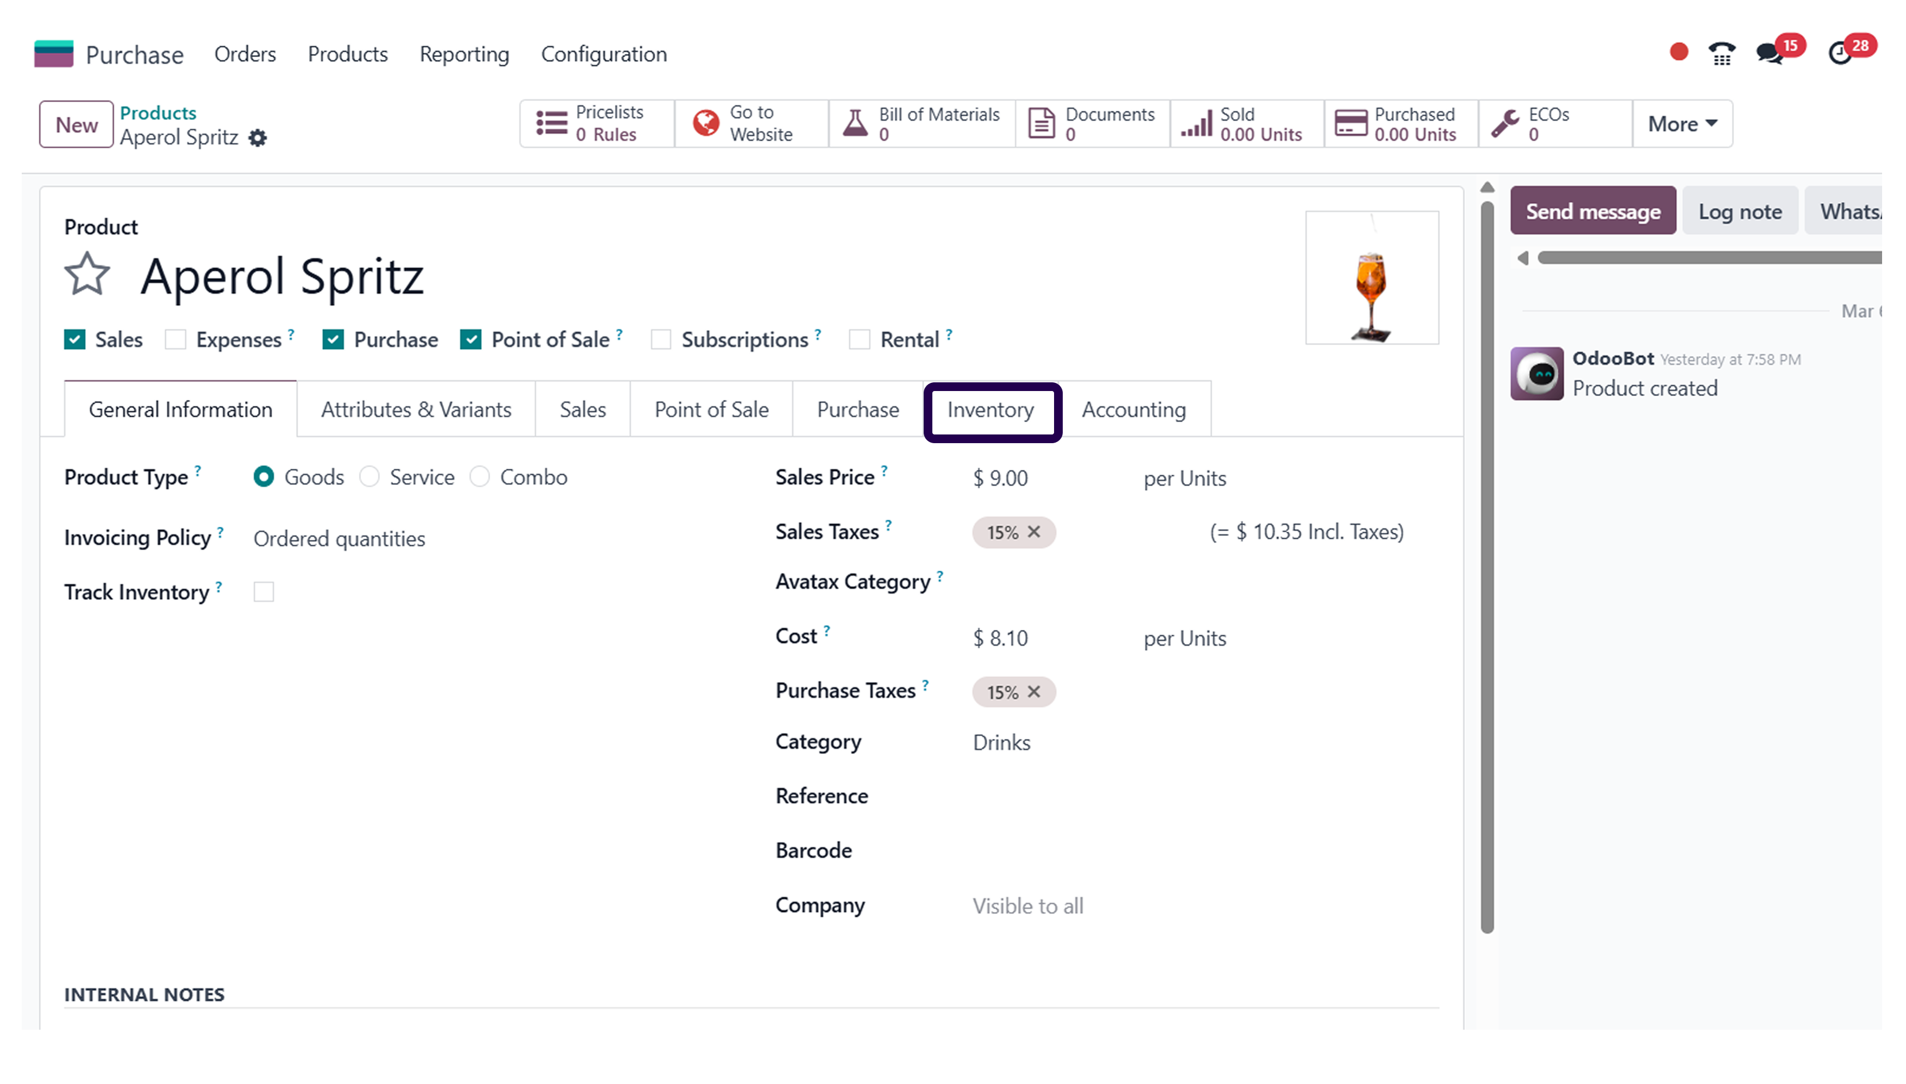Click the OdooBot avatar in chatter
This screenshot has height=1084, width=1906.
[x=1537, y=374]
